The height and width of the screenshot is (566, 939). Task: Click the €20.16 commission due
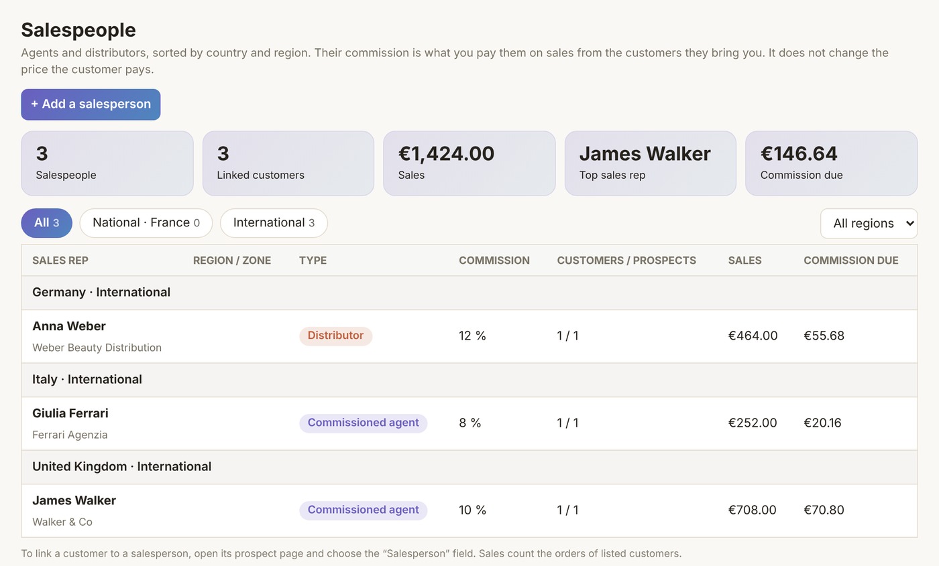pos(822,423)
